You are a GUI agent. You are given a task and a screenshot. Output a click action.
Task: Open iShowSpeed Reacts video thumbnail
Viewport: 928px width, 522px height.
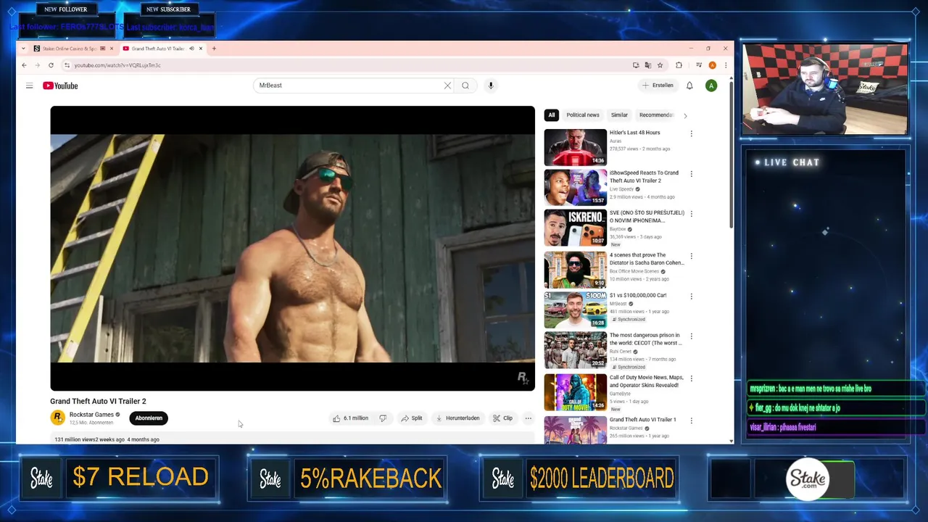coord(576,188)
